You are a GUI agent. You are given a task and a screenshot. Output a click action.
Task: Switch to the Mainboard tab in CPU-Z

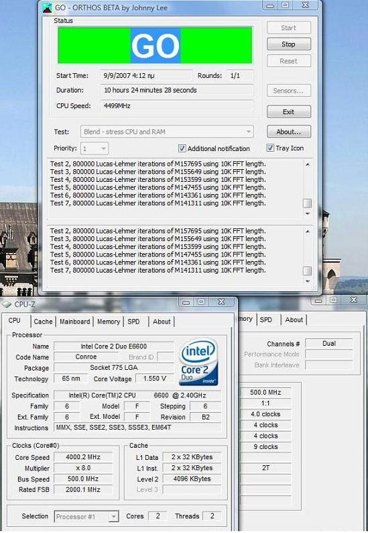pyautogui.click(x=74, y=322)
